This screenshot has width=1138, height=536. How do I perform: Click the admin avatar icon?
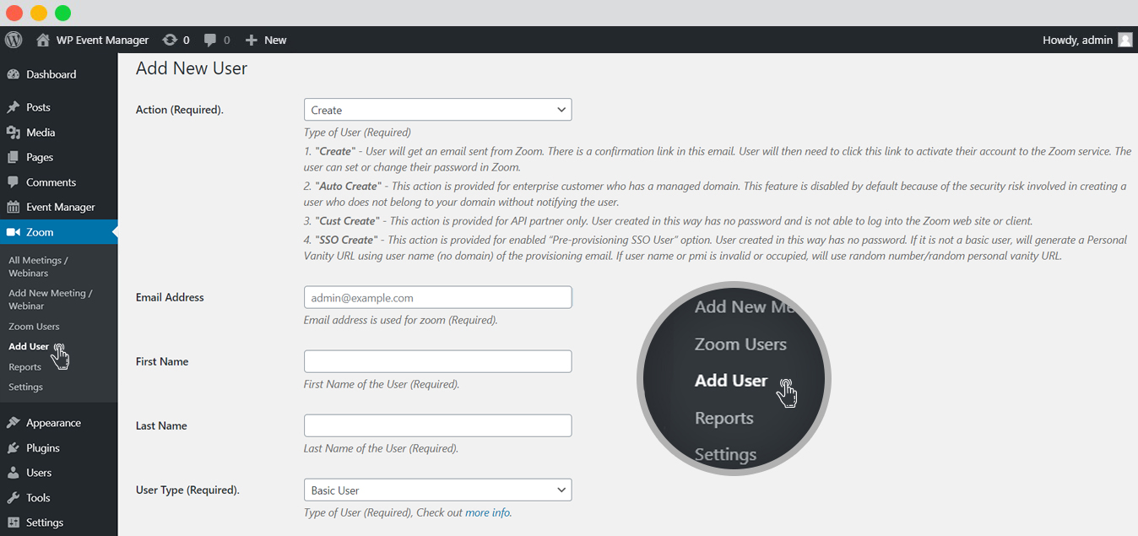[1124, 40]
